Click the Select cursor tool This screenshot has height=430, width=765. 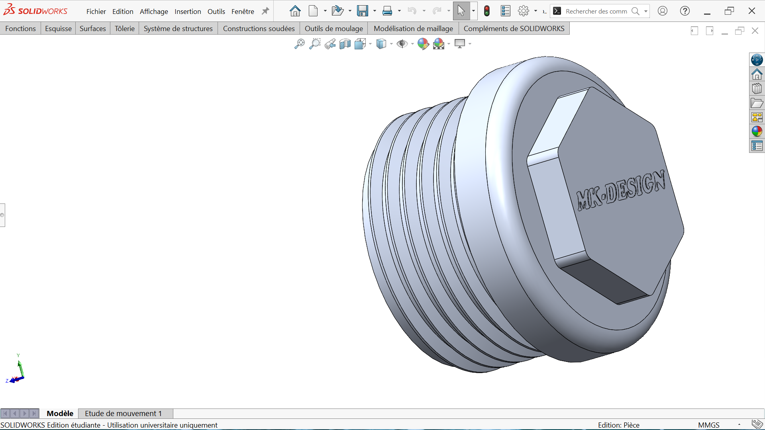tap(461, 11)
